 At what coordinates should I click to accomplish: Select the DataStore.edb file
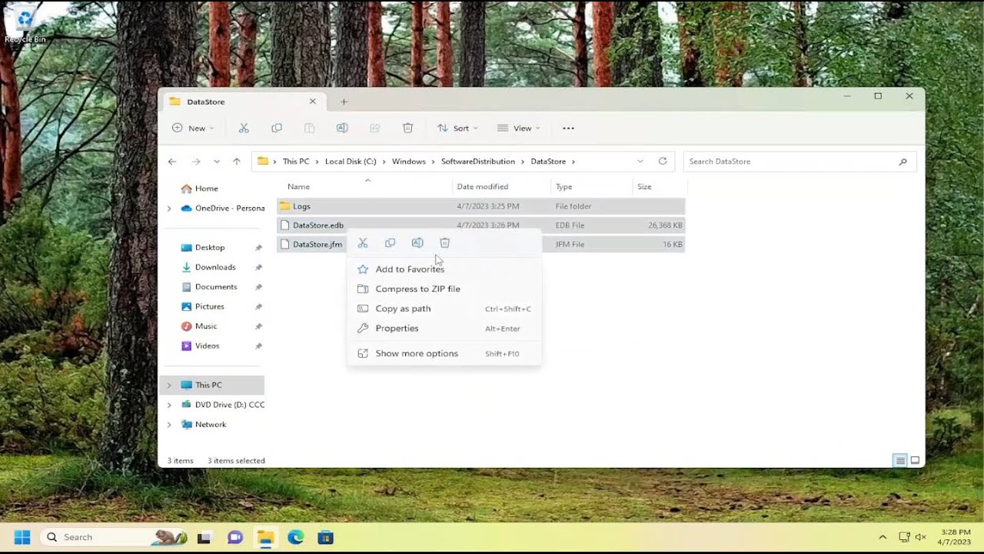(480, 225)
